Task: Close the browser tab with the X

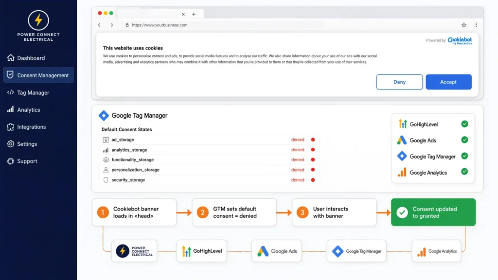Action: [183, 14]
